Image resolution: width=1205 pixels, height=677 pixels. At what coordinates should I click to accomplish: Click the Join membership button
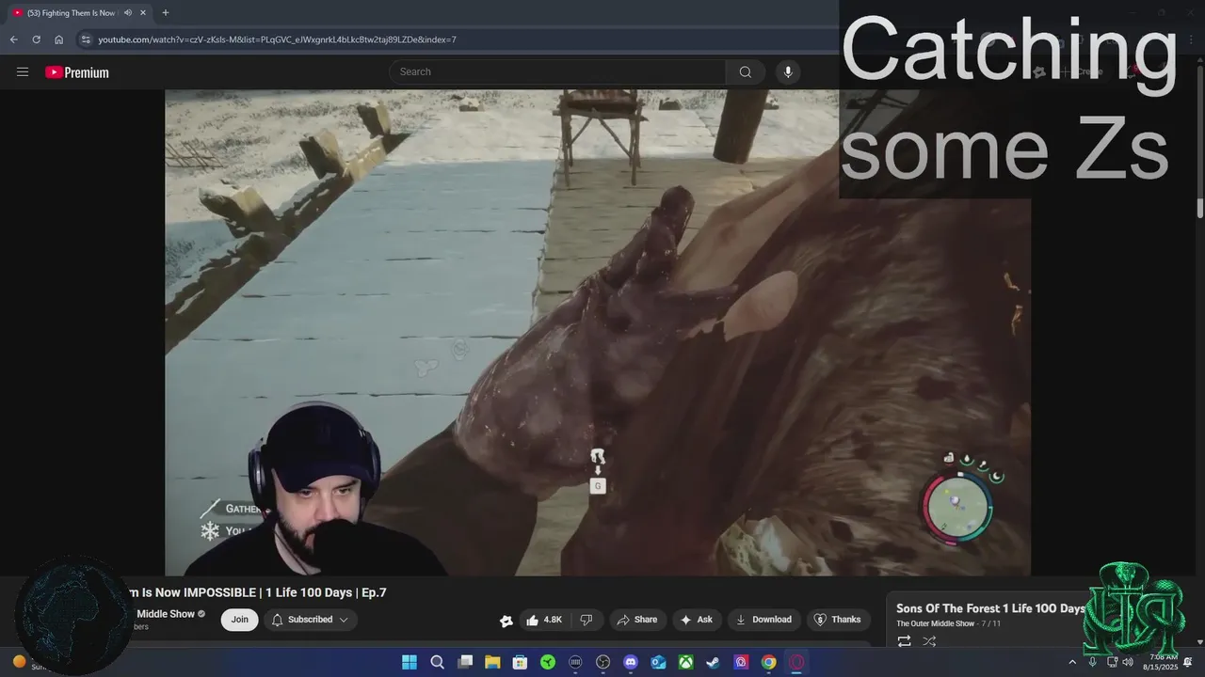[240, 620]
